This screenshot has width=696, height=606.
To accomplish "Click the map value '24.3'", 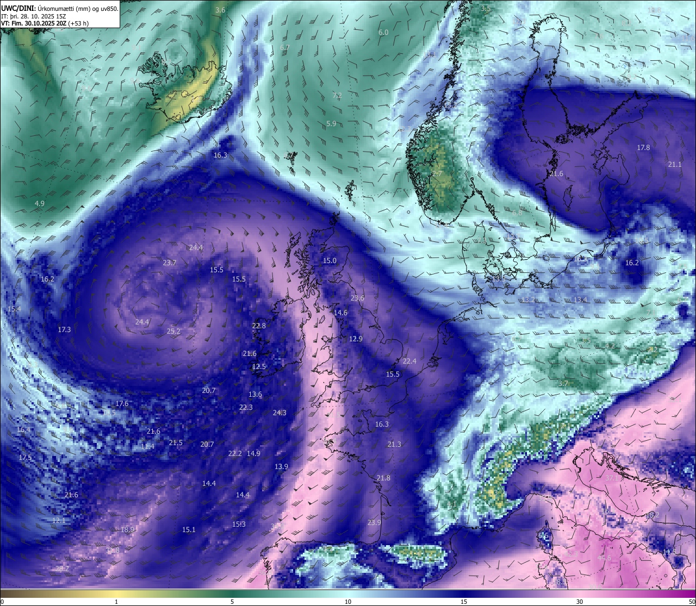I will point(279,413).
